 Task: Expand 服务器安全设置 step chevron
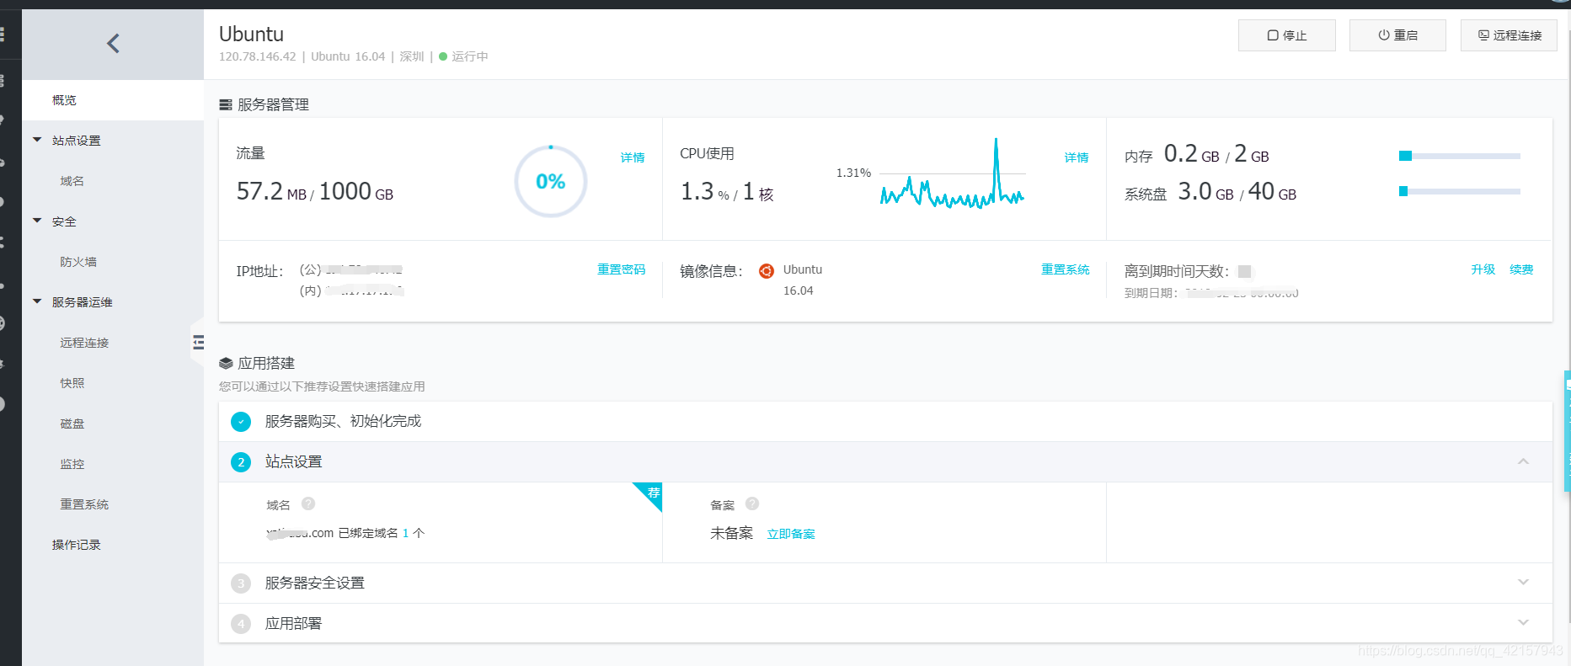1523,582
